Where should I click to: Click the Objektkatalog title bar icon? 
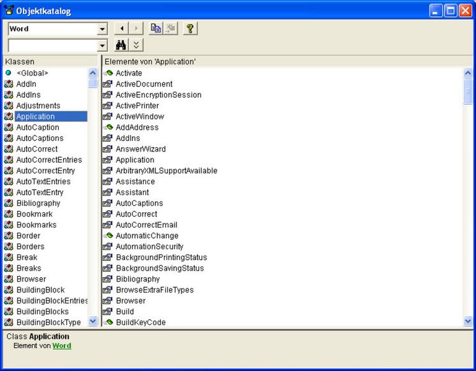(x=9, y=11)
